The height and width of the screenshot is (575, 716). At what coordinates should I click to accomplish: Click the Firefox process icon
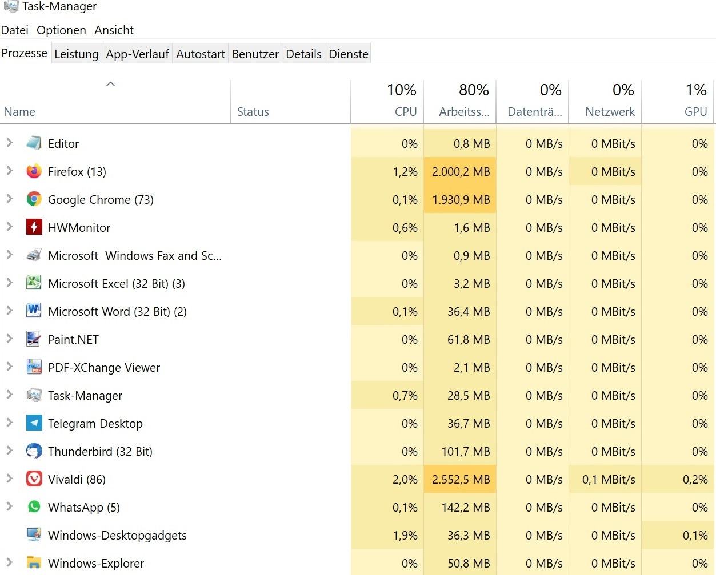pos(34,171)
